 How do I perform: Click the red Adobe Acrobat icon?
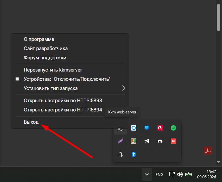[208, 151]
